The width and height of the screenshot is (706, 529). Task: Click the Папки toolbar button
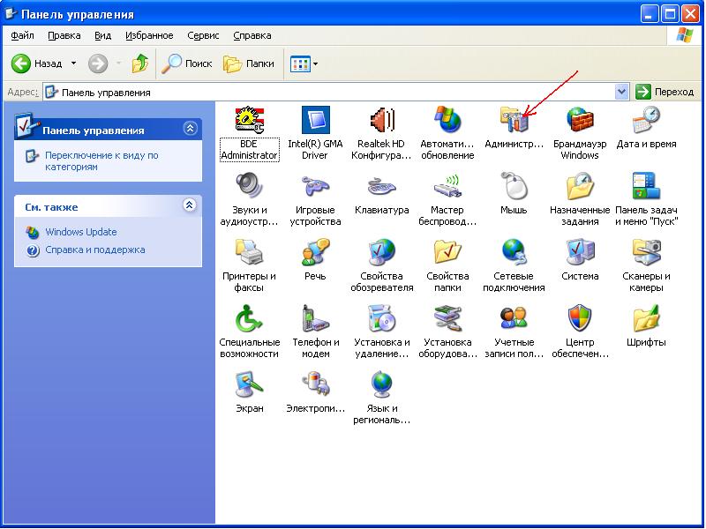(x=249, y=63)
